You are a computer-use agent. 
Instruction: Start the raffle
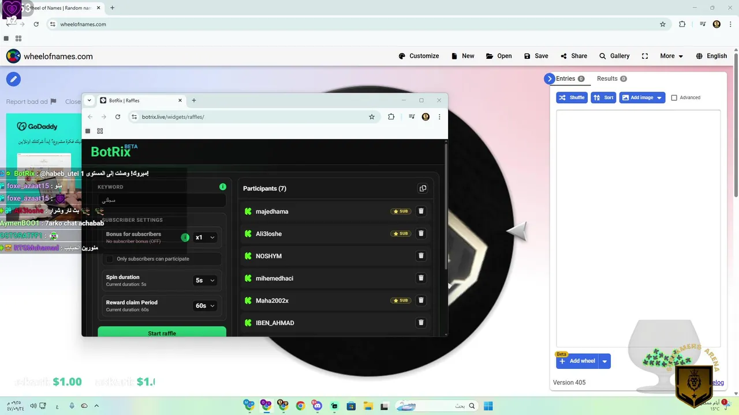pos(162,332)
